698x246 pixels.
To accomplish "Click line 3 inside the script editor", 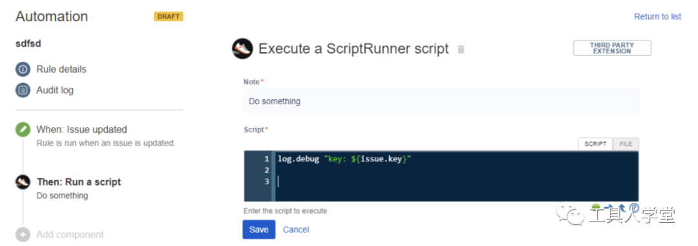I will [x=457, y=182].
